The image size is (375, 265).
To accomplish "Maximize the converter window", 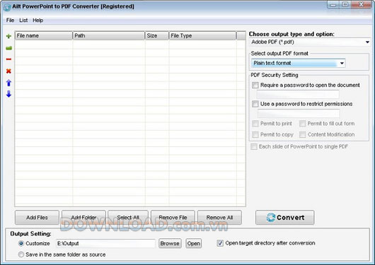I will [x=345, y=5].
